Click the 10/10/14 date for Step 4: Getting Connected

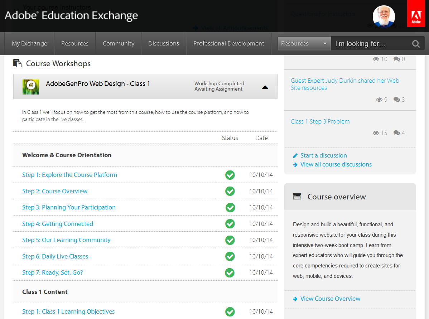261,224
